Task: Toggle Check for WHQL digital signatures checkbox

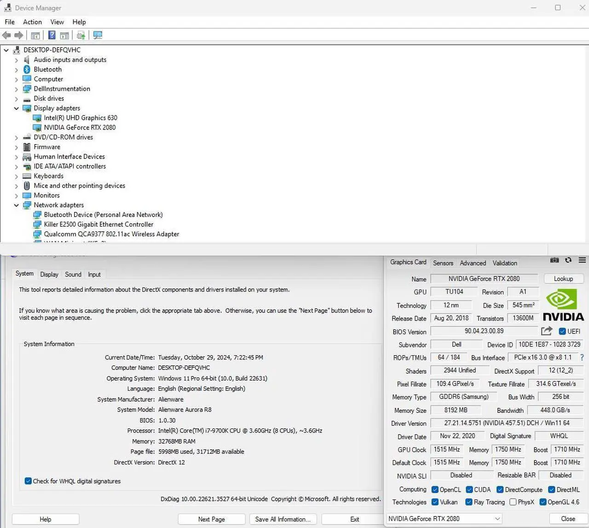Action: click(x=28, y=481)
